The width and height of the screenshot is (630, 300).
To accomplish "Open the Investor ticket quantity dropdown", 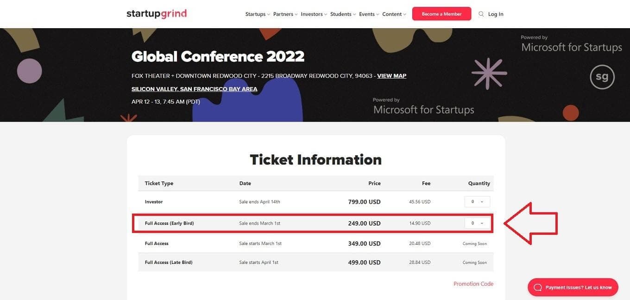I will pos(478,202).
